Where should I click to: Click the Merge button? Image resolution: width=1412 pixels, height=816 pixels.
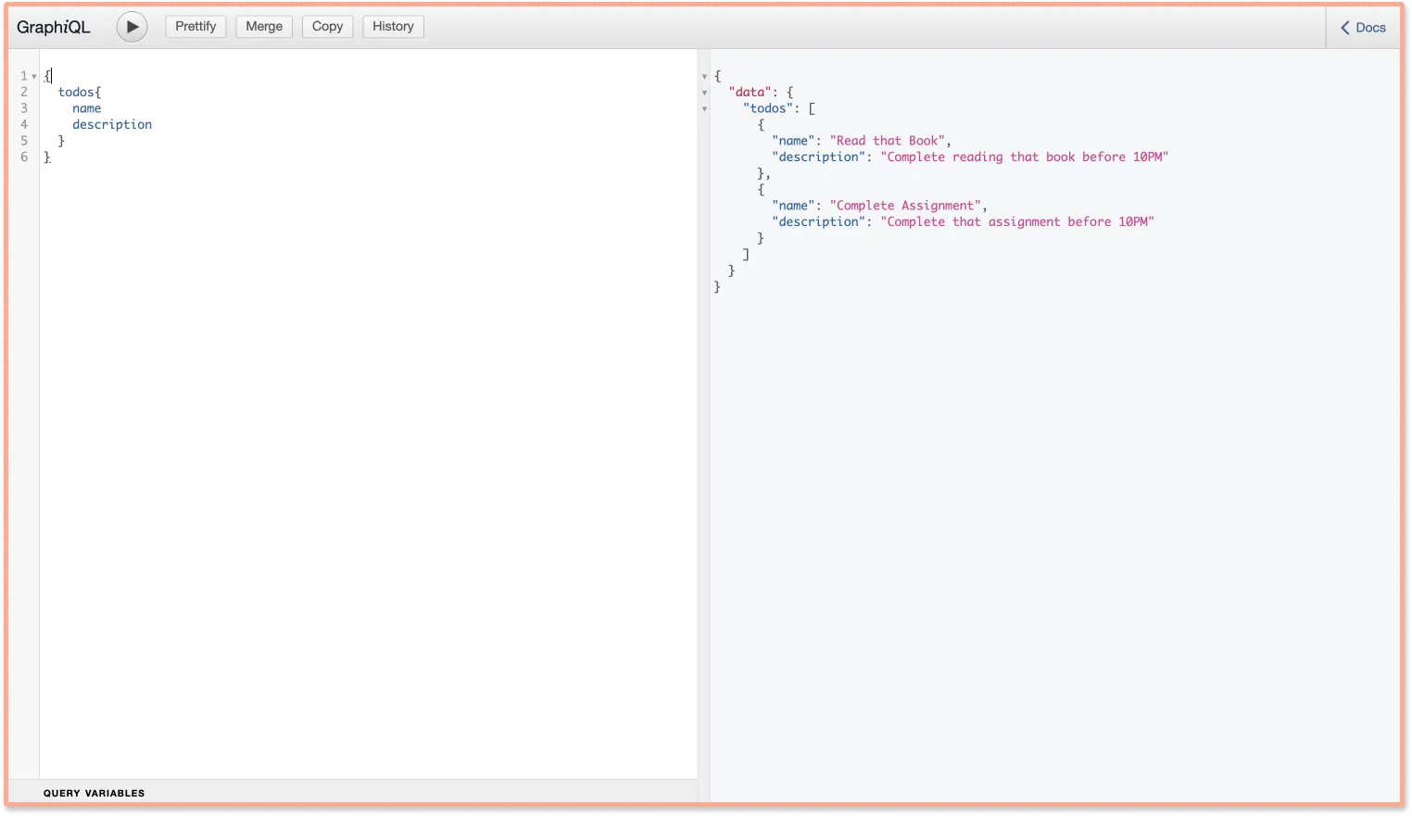(x=264, y=27)
